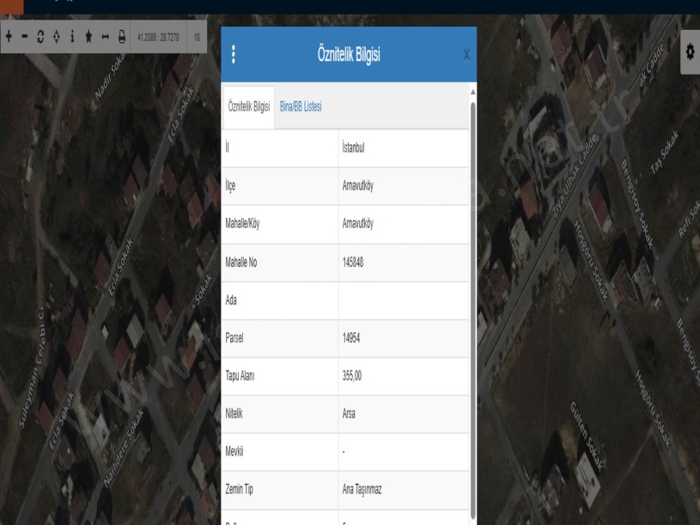Close the Öznitelik Bilgisi panel
This screenshot has height=525, width=700.
point(466,54)
